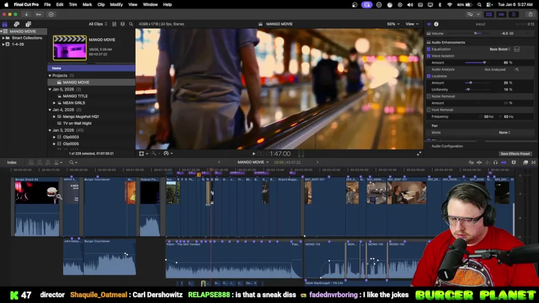The width and height of the screenshot is (539, 303).
Task: Click the audio analysis magic wand icon
Action: tap(517, 69)
